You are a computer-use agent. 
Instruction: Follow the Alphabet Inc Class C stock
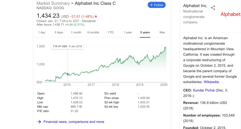(156, 5)
